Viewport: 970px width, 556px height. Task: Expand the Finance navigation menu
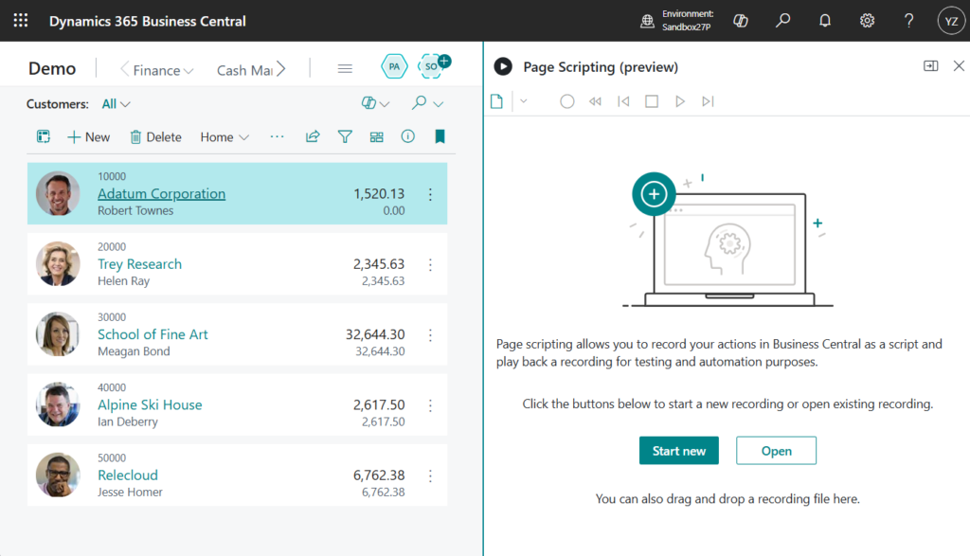click(x=162, y=70)
